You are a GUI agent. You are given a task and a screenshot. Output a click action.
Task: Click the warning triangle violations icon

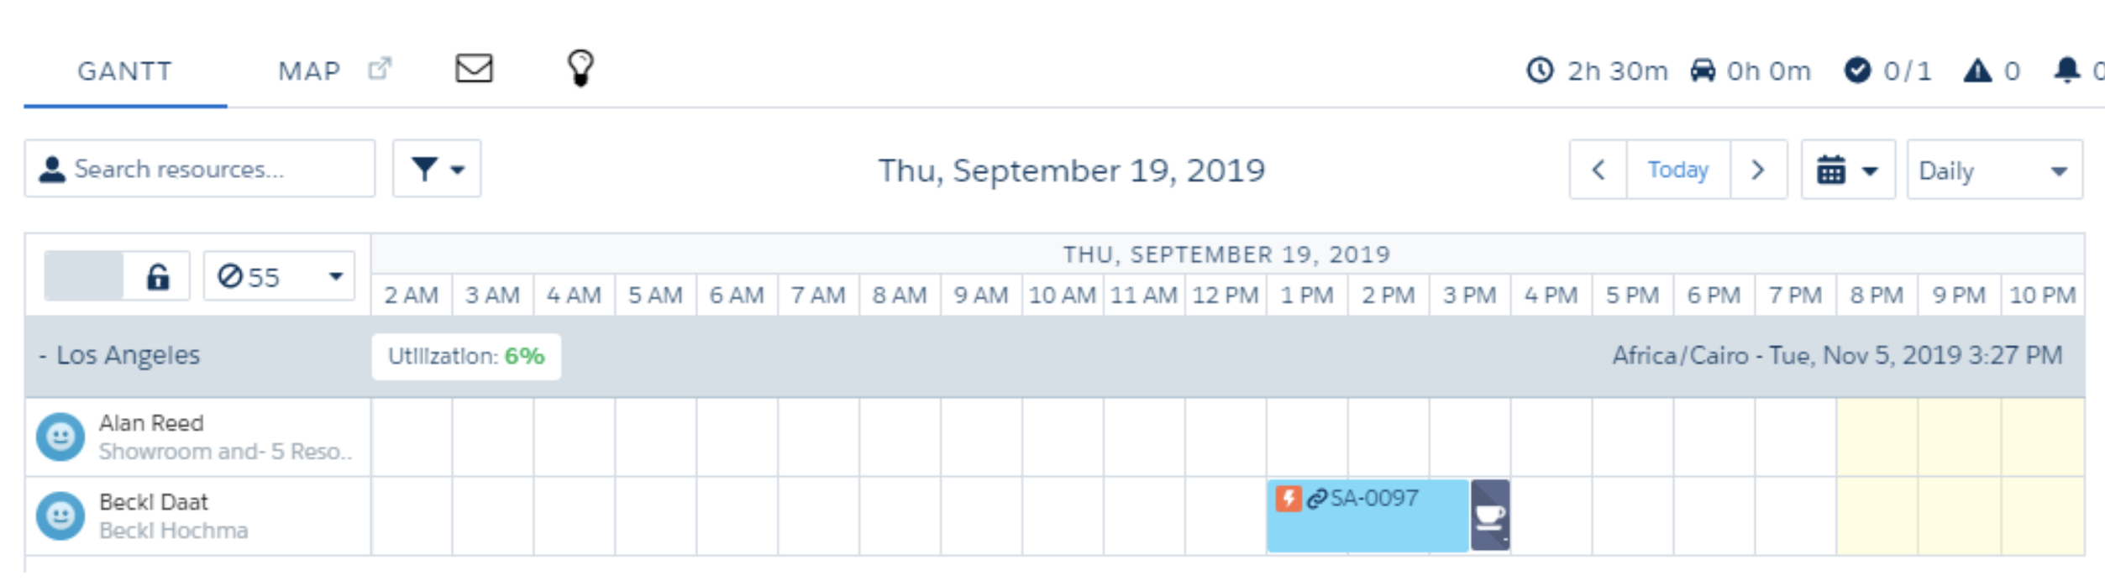[x=1977, y=71]
